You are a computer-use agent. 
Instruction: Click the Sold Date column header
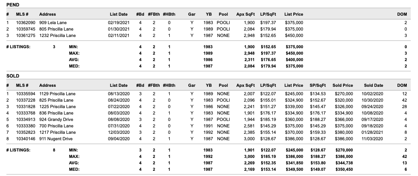tap(373, 86)
